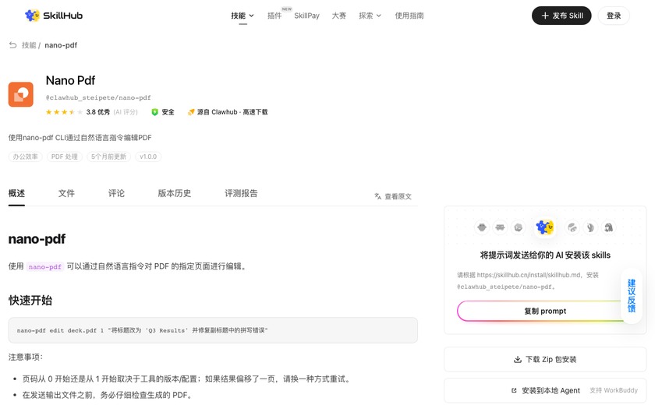The width and height of the screenshot is (655, 405).
Task: Select the PDF 处理 tag
Action: [x=64, y=157]
